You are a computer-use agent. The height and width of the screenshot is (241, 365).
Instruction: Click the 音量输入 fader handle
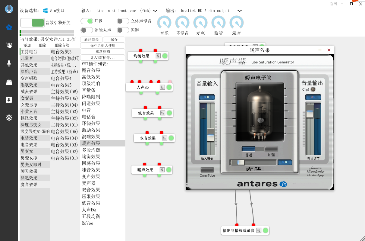(210, 134)
